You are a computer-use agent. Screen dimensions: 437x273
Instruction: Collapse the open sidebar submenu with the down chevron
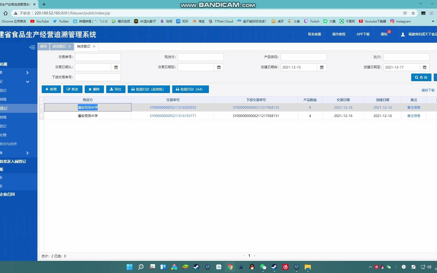point(27,82)
